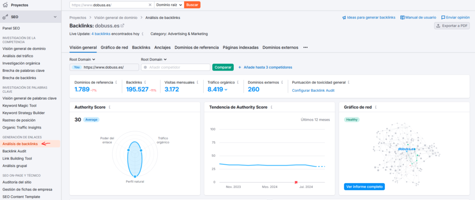Click Authority Score info icon
Screen dimensions: 475x200
[x=109, y=107]
